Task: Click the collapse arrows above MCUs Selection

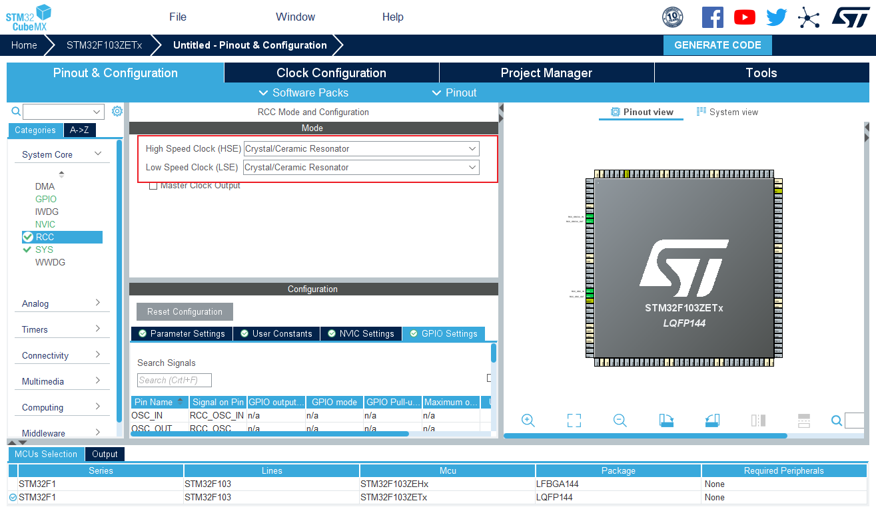Action: (x=17, y=442)
